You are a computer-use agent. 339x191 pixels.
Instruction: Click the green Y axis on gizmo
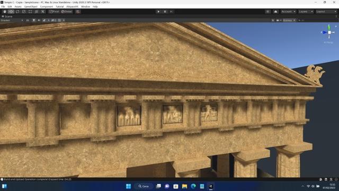coord(329,27)
